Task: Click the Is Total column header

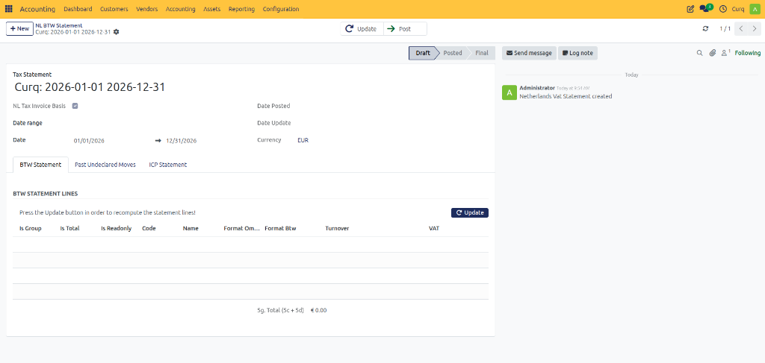Action: tap(69, 228)
